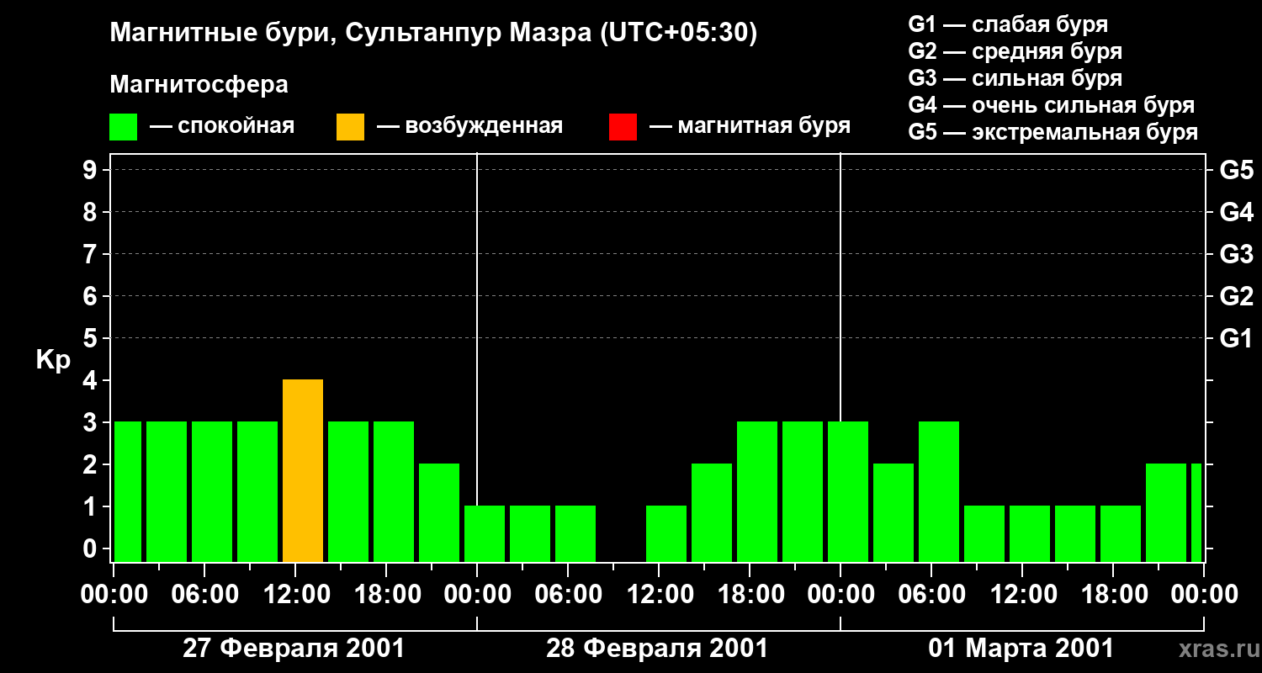Click the orange Kp 4 bar
1262x673 pixels.
click(x=303, y=471)
